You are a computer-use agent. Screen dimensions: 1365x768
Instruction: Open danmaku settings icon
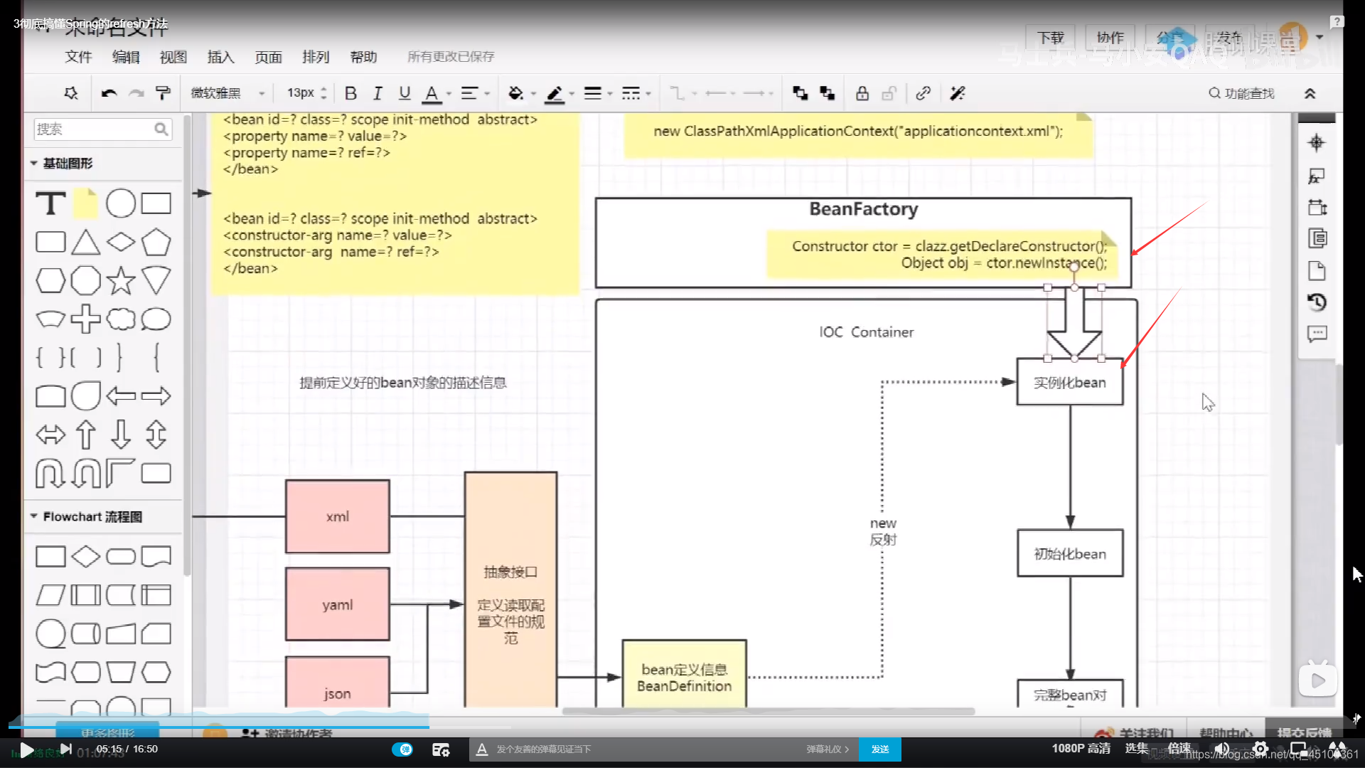pos(441,749)
